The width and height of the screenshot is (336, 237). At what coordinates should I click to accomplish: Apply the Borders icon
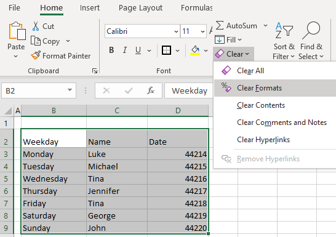[166, 50]
